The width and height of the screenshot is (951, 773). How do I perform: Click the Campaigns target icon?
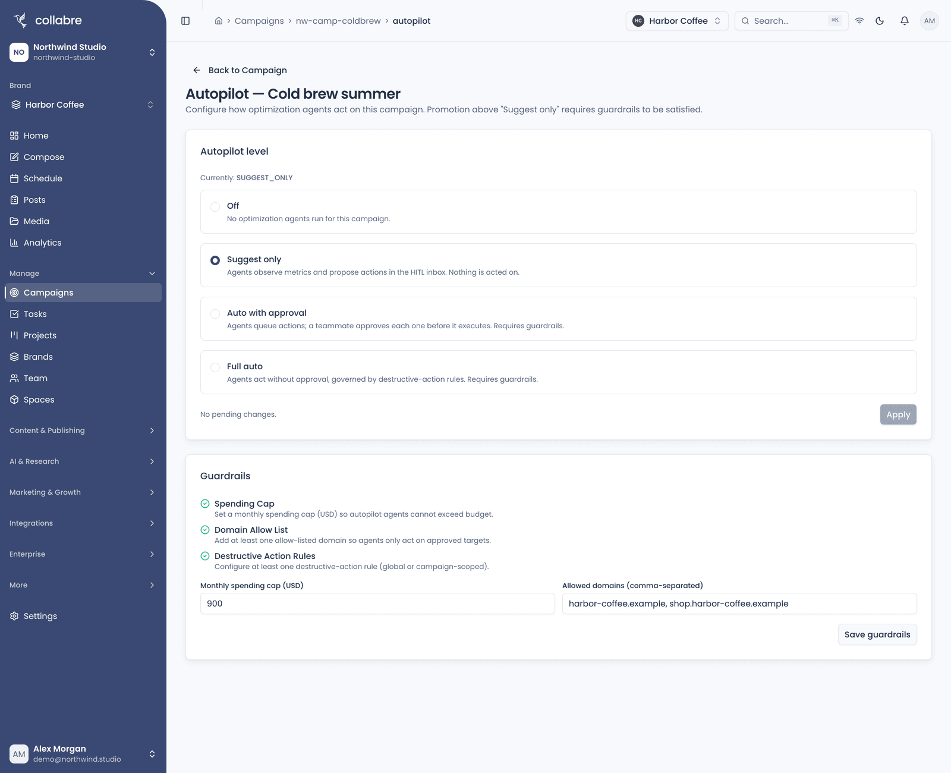(x=14, y=293)
